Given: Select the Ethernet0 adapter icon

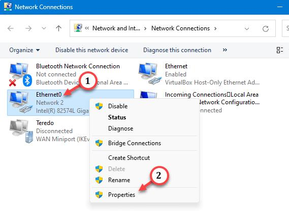Looking at the screenshot, I should 21,102.
